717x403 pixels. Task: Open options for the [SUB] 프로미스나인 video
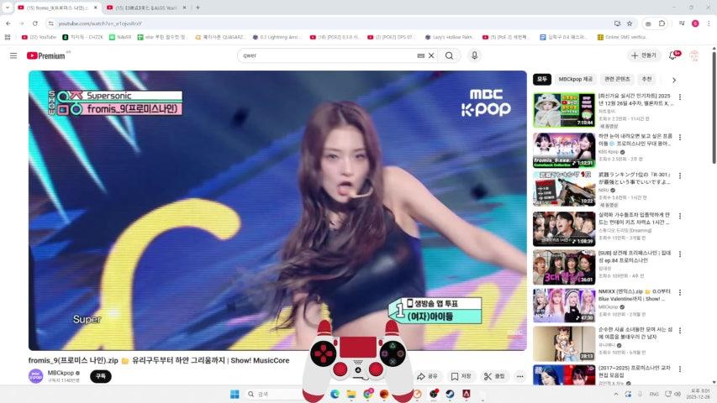point(680,254)
